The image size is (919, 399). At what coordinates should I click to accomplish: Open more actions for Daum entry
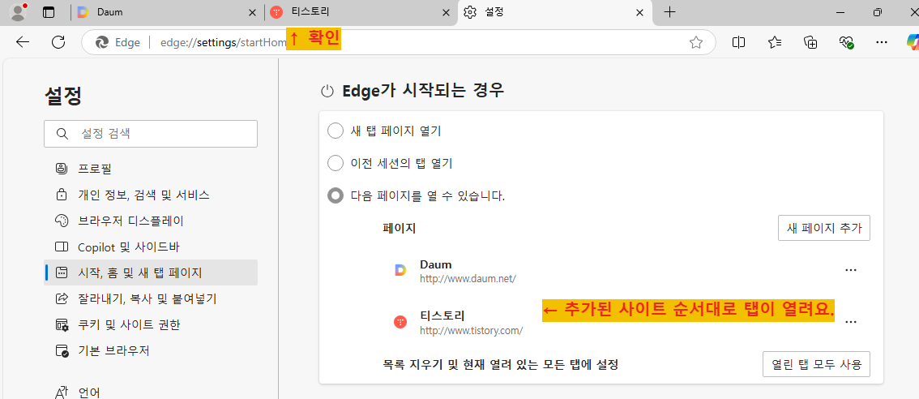(x=851, y=270)
